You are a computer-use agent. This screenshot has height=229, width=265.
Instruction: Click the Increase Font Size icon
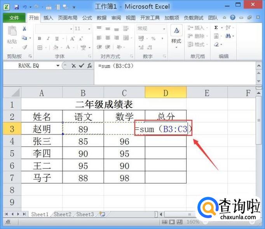click(x=72, y=39)
